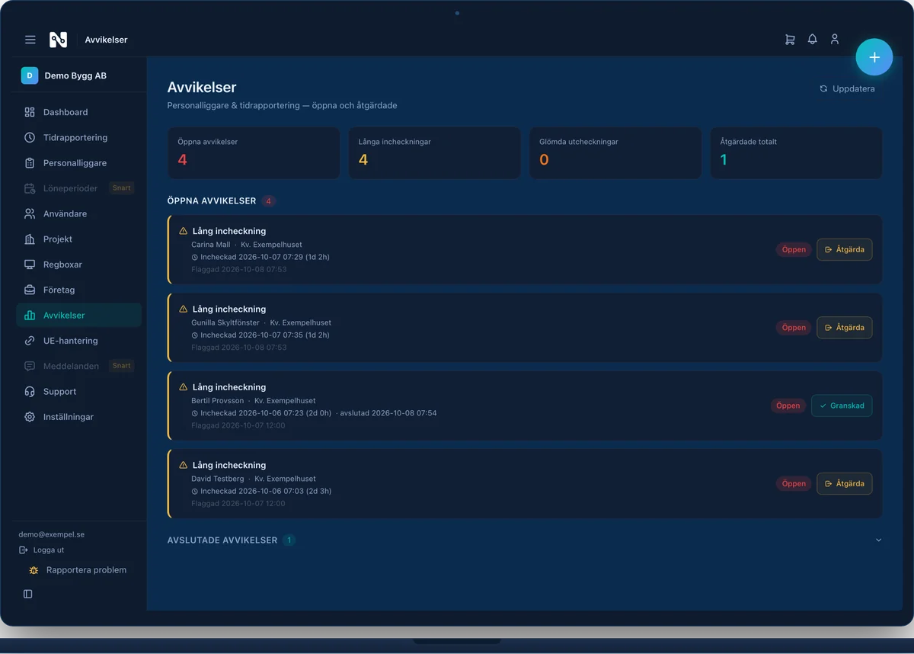The image size is (914, 654).
Task: Click the Meddelanden chat icon
Action: [x=30, y=366]
